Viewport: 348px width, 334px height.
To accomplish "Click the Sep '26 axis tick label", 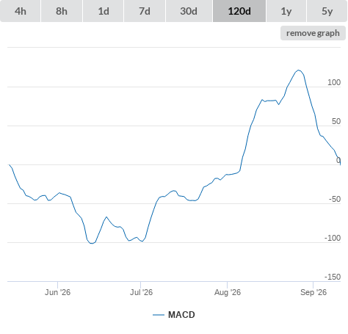I will coord(313,292).
